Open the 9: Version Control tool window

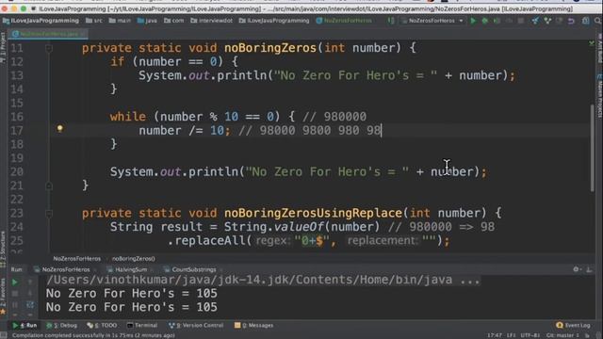(x=196, y=326)
